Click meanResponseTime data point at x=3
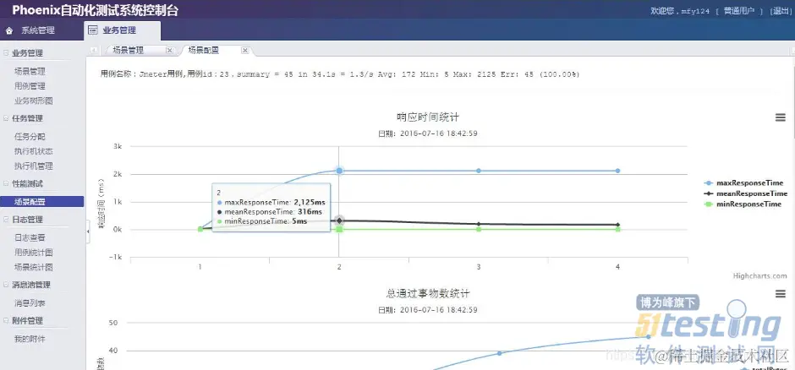 [478, 224]
